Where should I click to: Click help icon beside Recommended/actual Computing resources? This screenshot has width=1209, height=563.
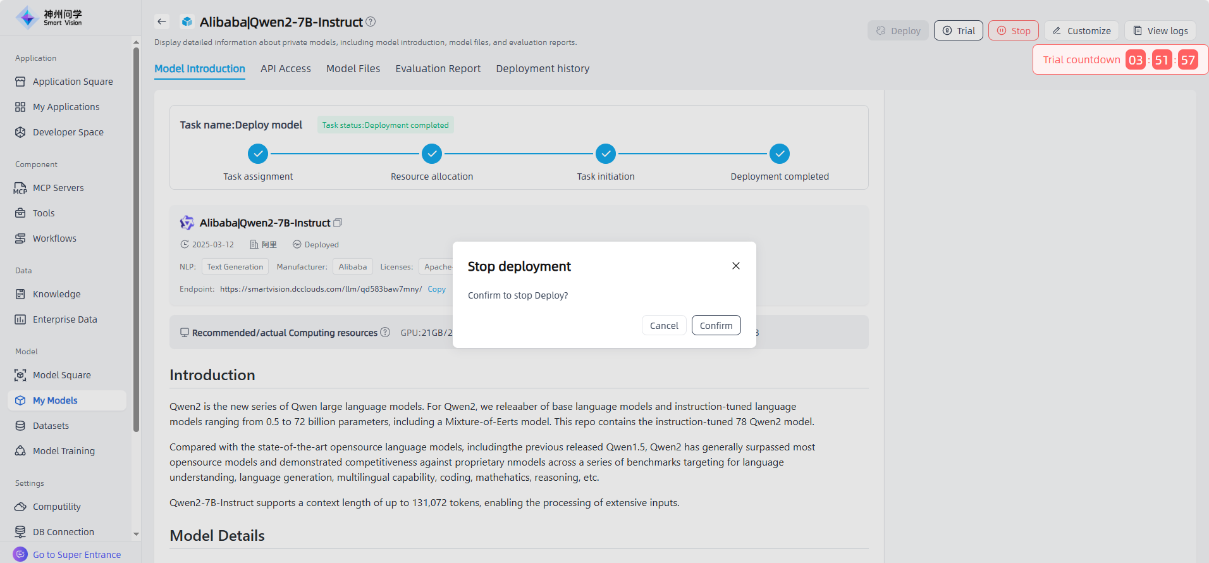[385, 333]
